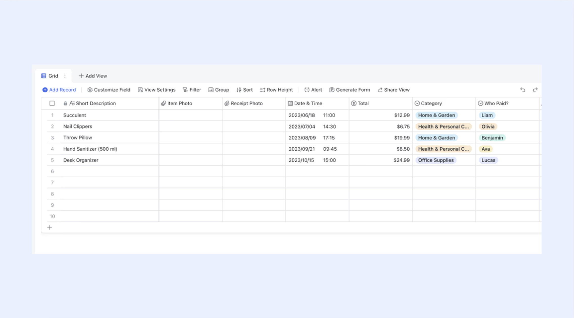Open the Grid tab three-dot menu

(x=65, y=76)
